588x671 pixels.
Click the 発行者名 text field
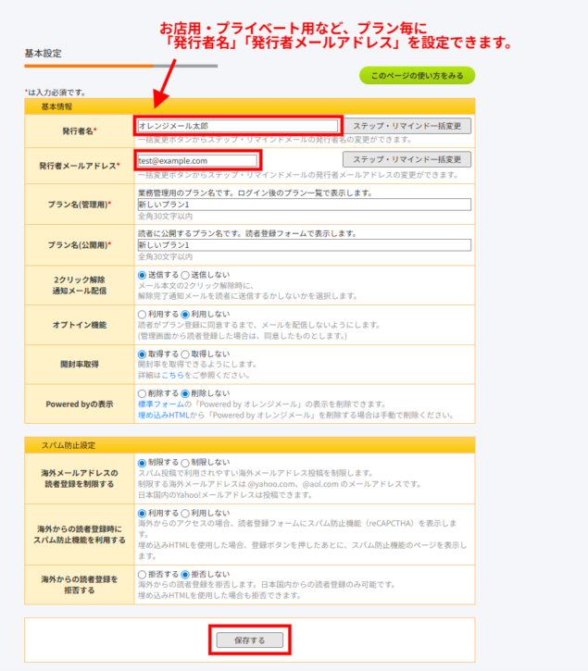point(237,125)
